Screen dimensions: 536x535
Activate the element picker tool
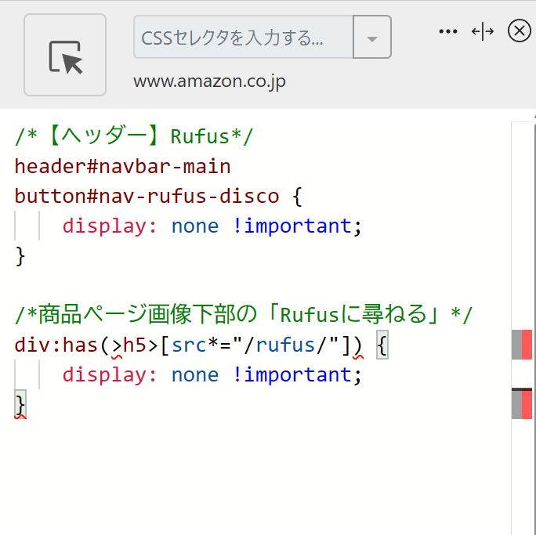[65, 55]
